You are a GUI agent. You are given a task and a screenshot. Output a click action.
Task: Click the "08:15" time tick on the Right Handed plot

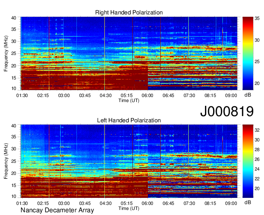[210, 95]
